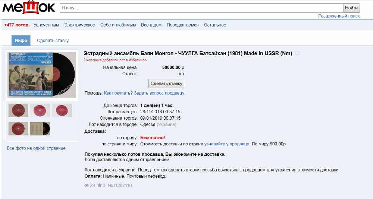The image size is (373, 199).
Task: Switch to the Сделать ставку tab
Action: [x=53, y=41]
